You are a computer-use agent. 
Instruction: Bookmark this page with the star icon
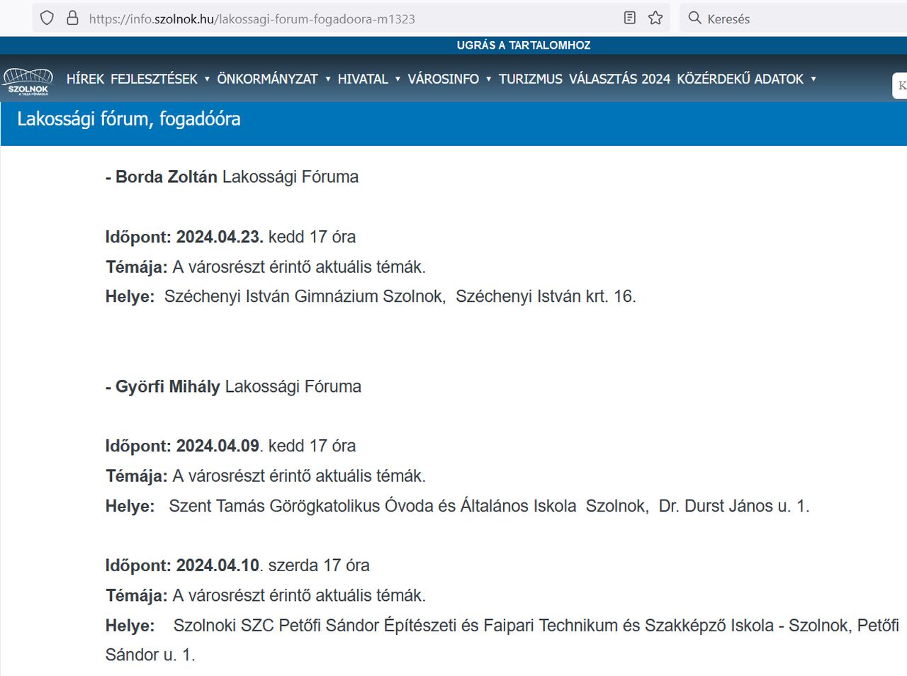pyautogui.click(x=655, y=18)
